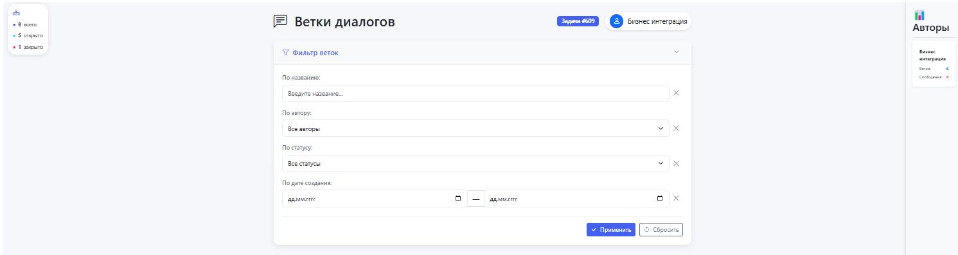Click the Задача #609 badge
Viewport: 958px width, 255px height.
tap(578, 21)
